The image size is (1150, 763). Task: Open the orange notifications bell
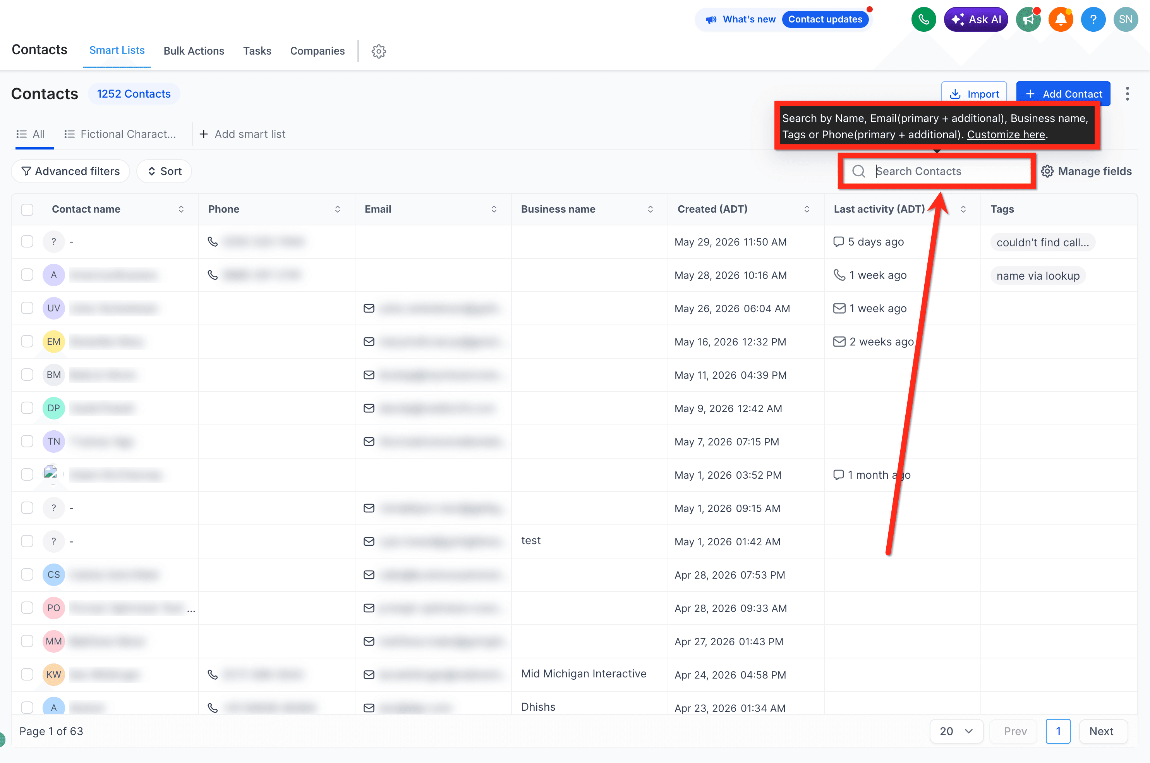pyautogui.click(x=1061, y=19)
